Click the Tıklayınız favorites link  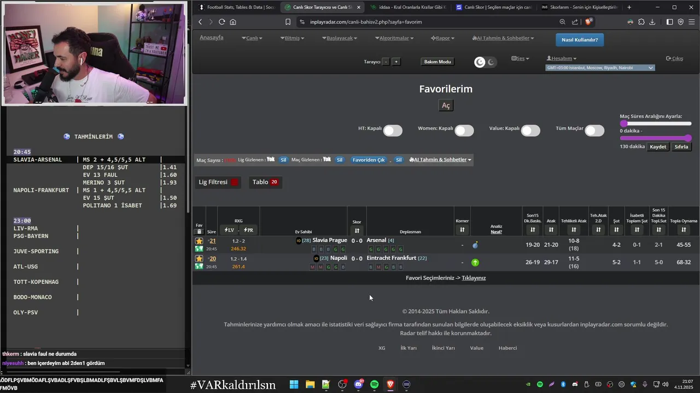(474, 278)
